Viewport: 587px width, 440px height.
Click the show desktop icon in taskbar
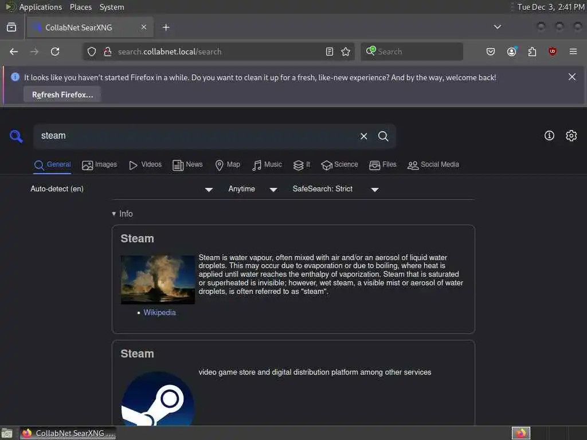7,433
